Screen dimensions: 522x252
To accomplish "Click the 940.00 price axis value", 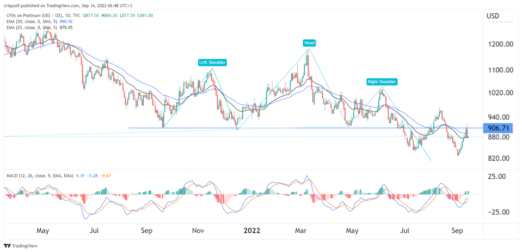I will tap(500, 118).
